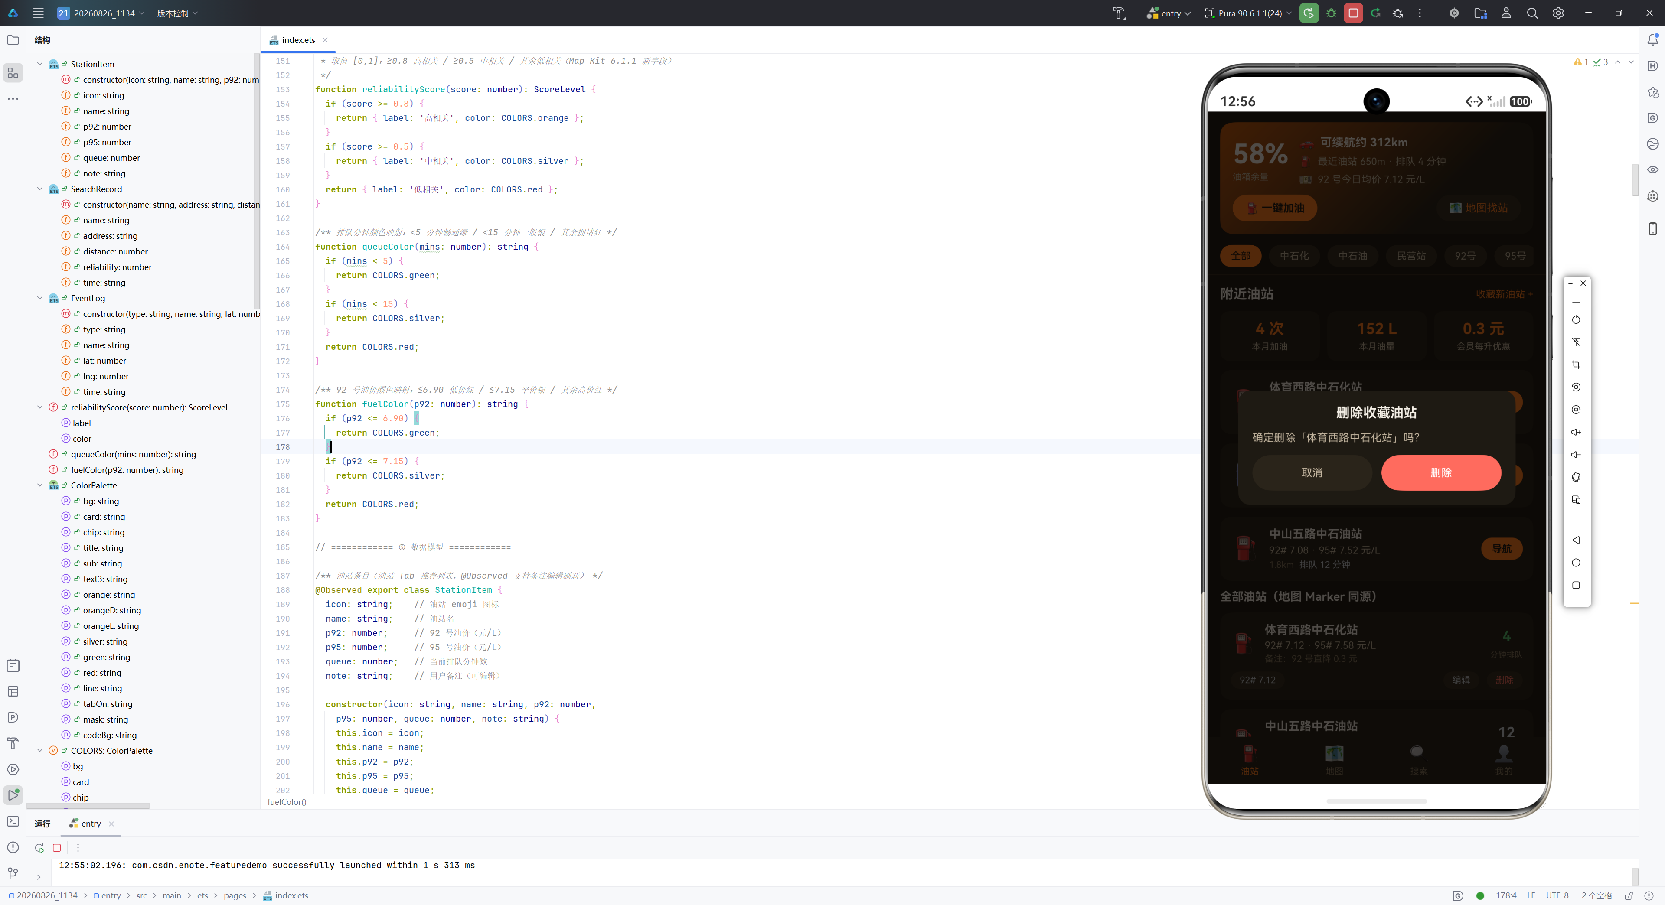Viewport: 1665px width, 905px height.
Task: Open the 20260826_1134 project dropdown
Action: coord(101,13)
